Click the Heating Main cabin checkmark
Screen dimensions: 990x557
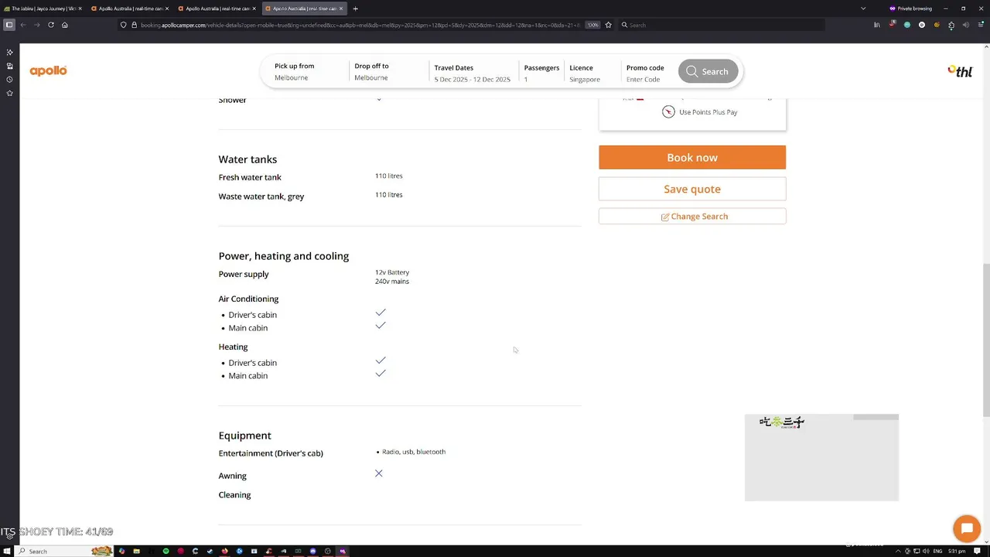click(x=381, y=374)
